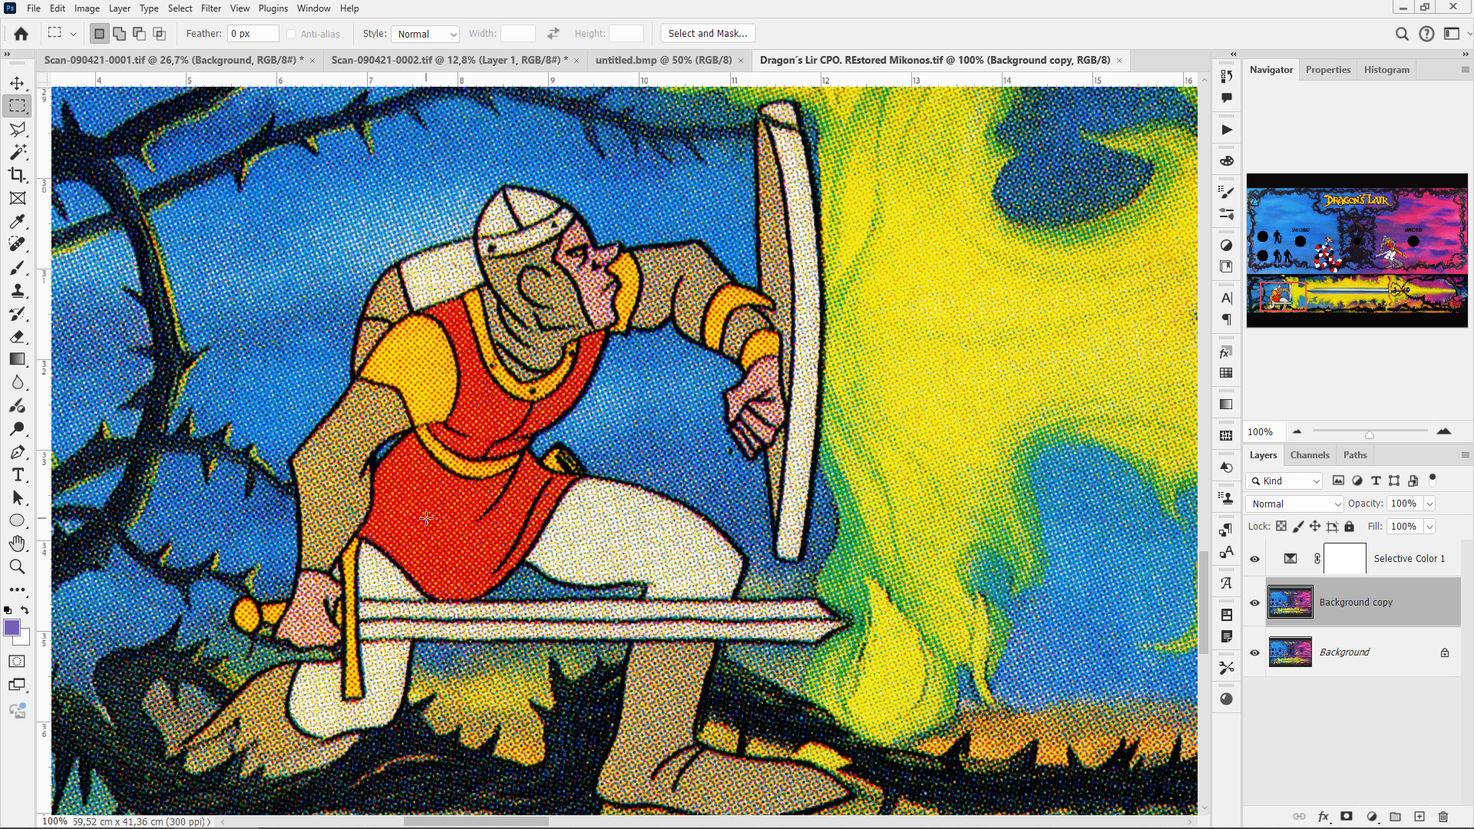Select the Eraser tool
The width and height of the screenshot is (1474, 829).
(18, 336)
